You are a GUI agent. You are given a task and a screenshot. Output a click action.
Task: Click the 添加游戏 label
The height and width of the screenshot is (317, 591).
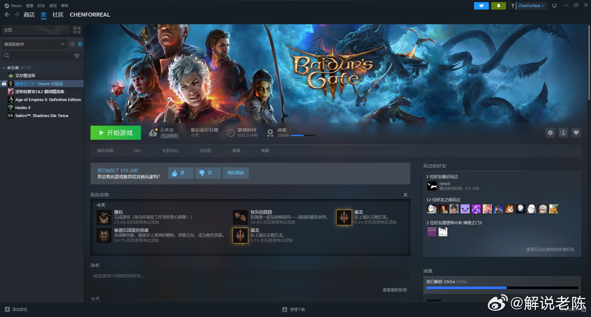point(20,309)
